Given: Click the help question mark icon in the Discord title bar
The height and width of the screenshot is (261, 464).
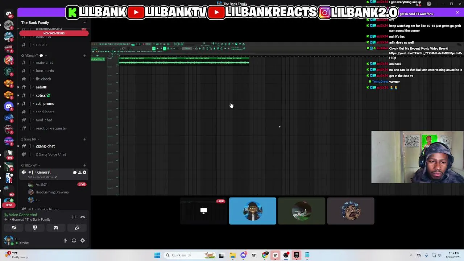Looking at the screenshot, I should 429,4.
